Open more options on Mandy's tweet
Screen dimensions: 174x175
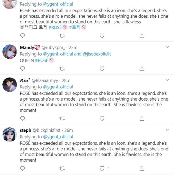tap(167, 47)
